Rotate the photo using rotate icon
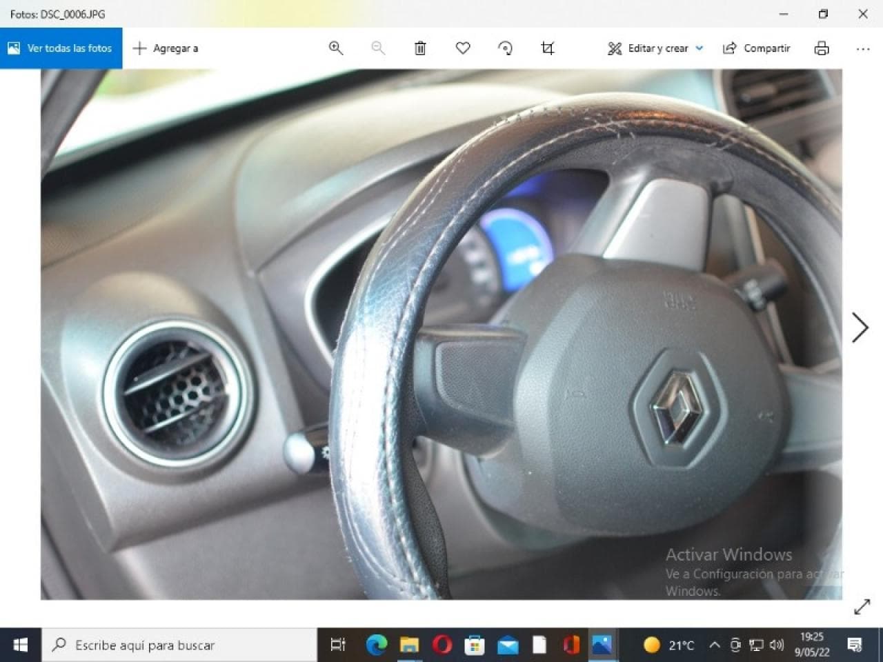 tap(505, 48)
